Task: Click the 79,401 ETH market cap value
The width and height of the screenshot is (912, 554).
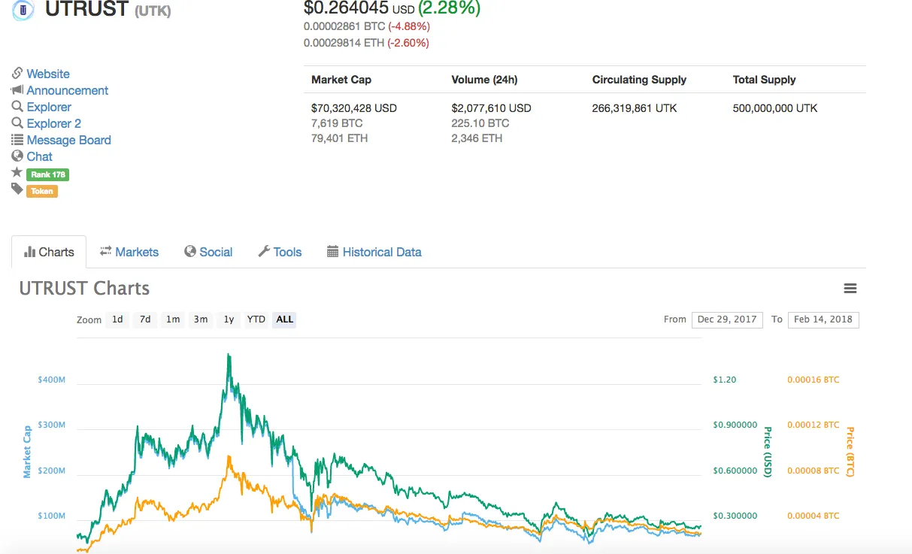Action: 340,138
